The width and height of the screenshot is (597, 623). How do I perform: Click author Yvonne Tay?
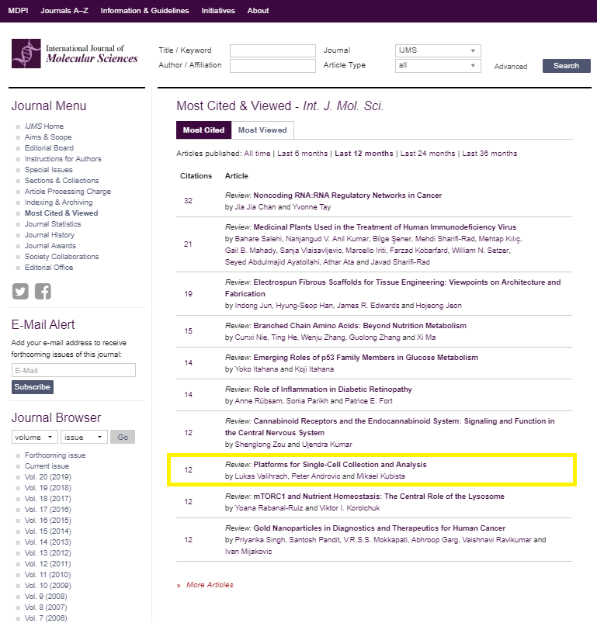pyautogui.click(x=311, y=207)
